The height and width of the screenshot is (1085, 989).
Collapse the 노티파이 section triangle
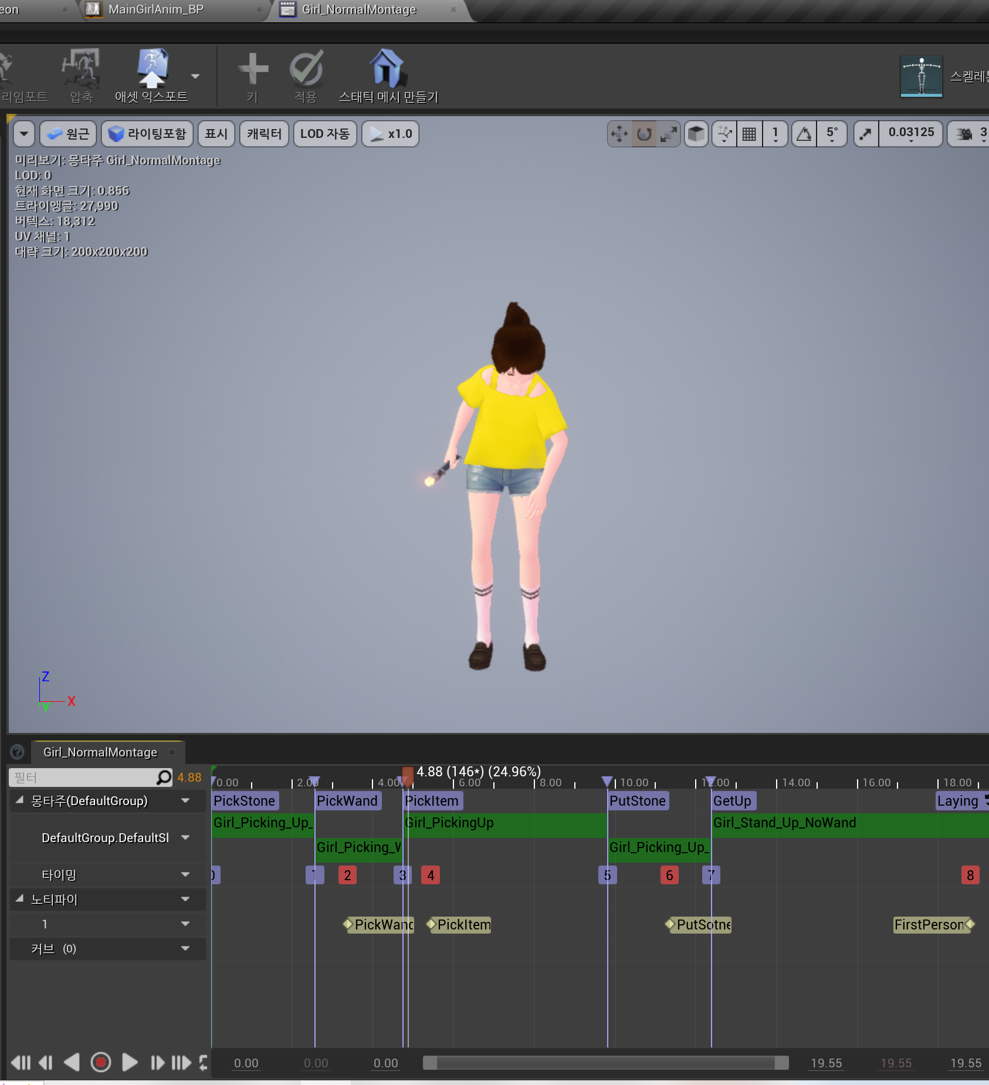click(20, 899)
